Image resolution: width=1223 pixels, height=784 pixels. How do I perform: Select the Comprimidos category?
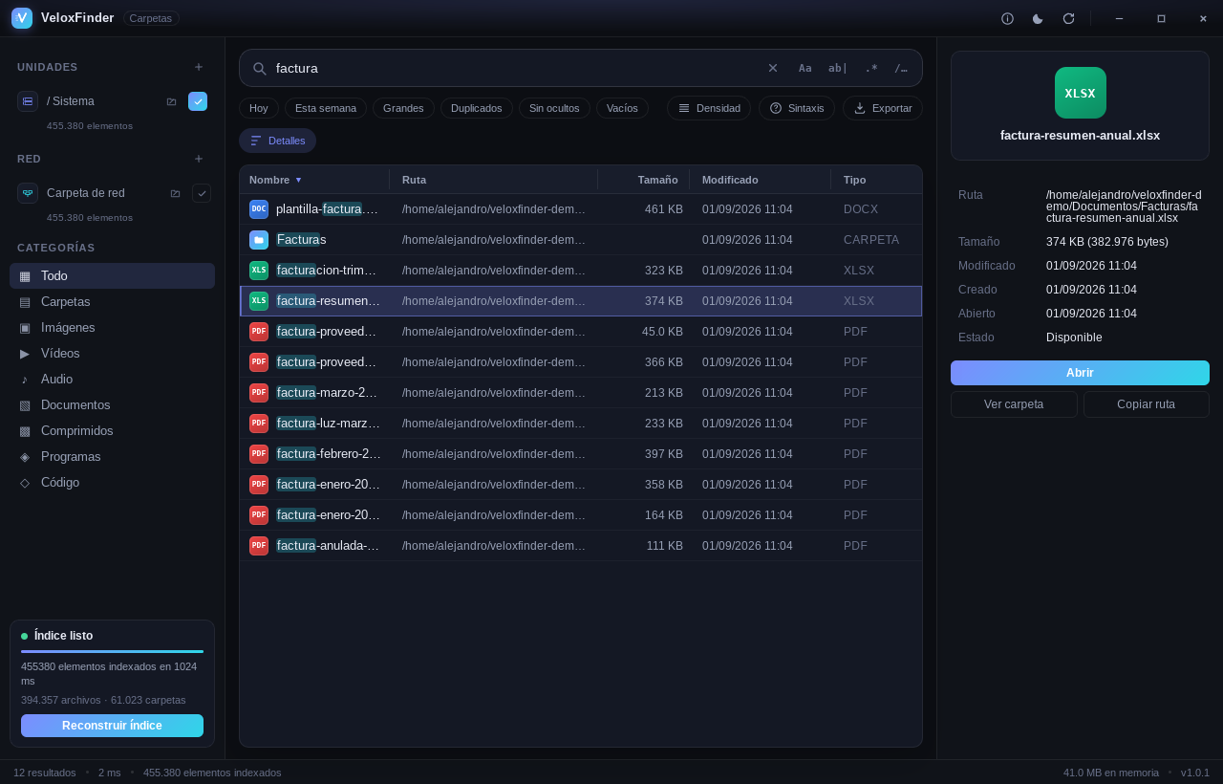click(x=112, y=430)
